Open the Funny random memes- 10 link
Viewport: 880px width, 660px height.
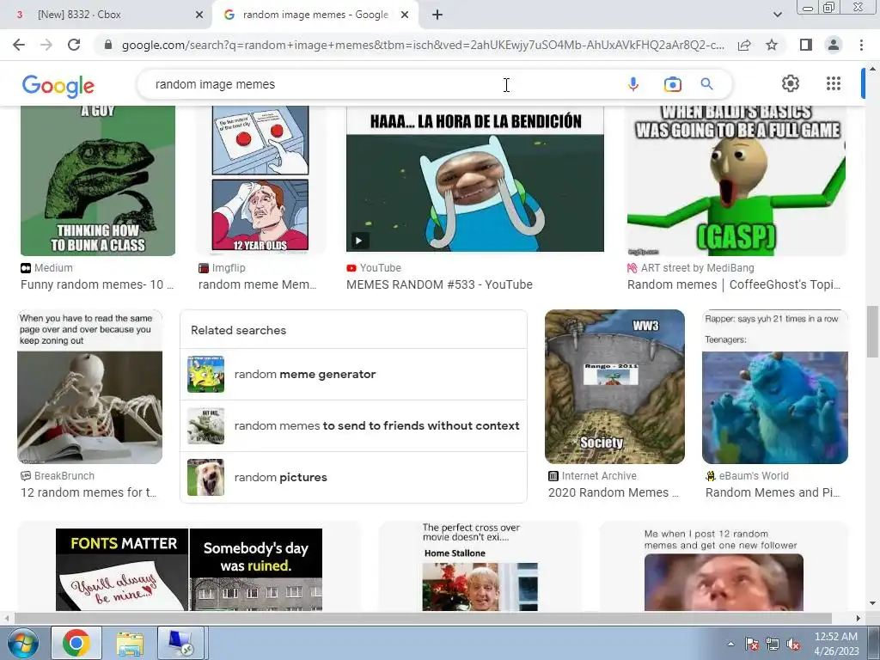point(97,284)
